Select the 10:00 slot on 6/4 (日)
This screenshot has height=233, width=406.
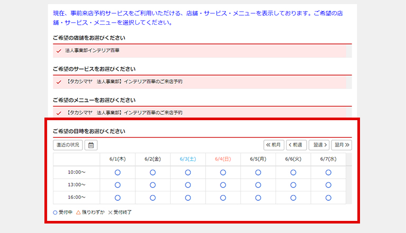click(x=223, y=172)
